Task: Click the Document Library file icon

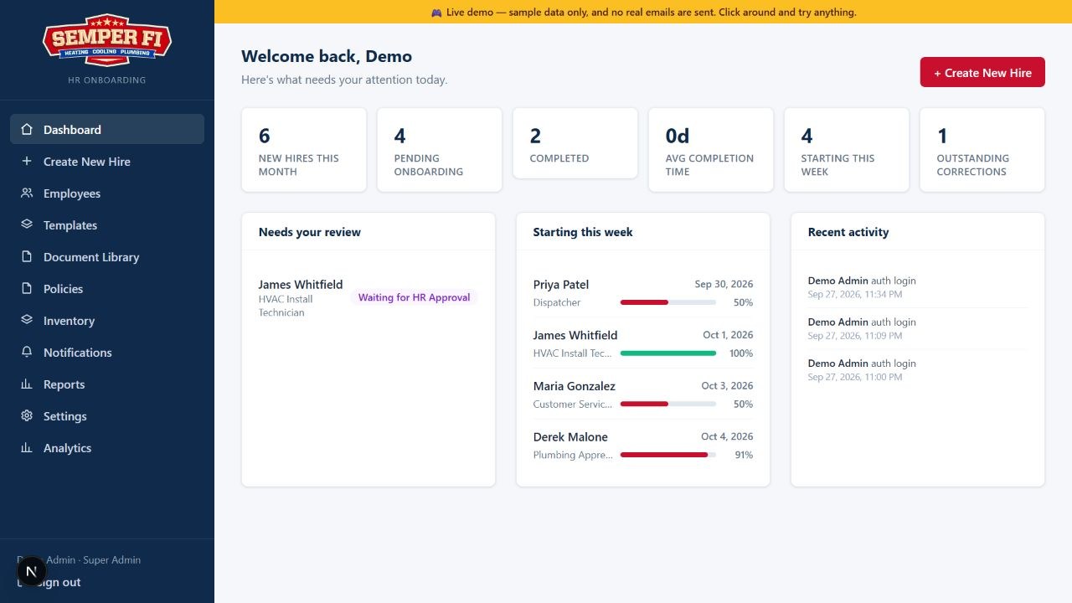Action: (x=27, y=257)
